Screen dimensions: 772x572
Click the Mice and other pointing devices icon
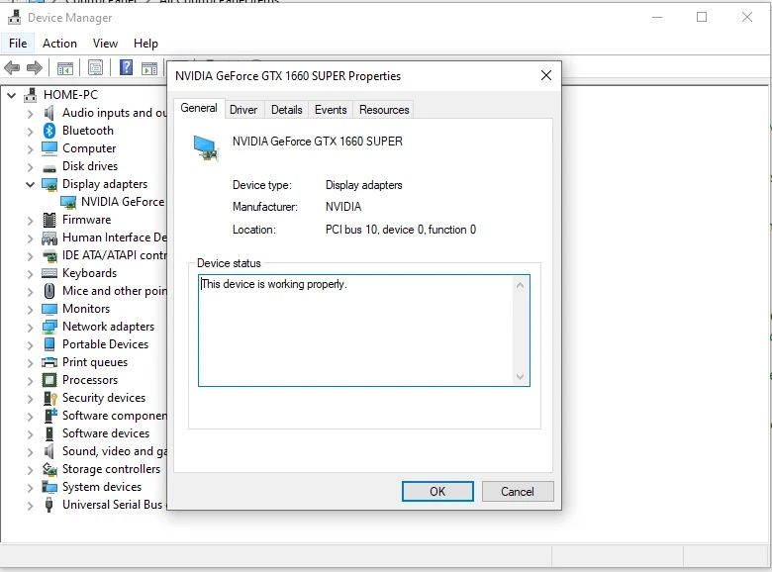point(49,291)
